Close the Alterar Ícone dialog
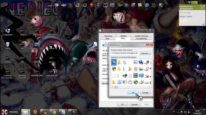This screenshot has width=206, height=115. [x=150, y=45]
